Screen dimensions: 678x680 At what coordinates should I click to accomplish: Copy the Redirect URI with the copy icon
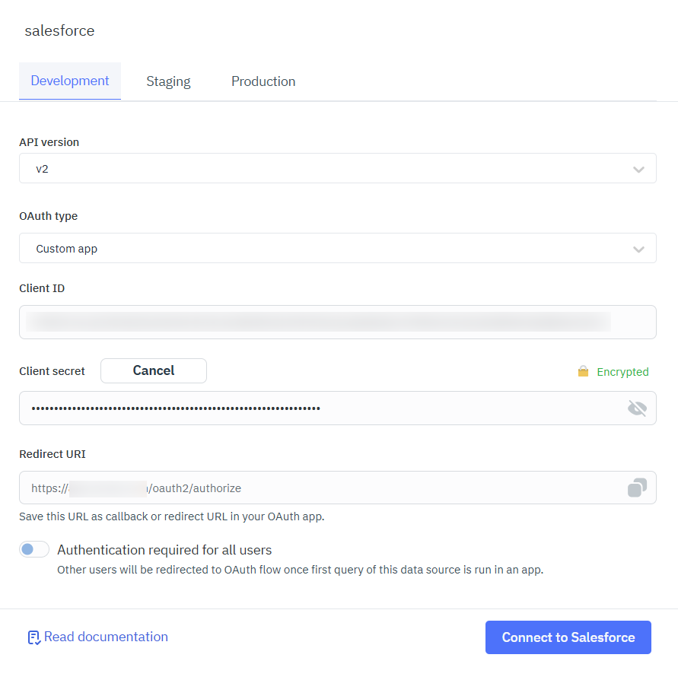(x=637, y=488)
